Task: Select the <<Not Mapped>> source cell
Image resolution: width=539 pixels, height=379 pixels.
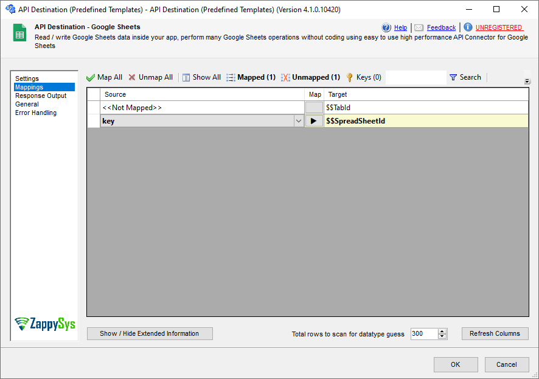Action: click(x=202, y=108)
